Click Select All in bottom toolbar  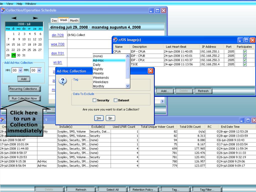point(112,189)
